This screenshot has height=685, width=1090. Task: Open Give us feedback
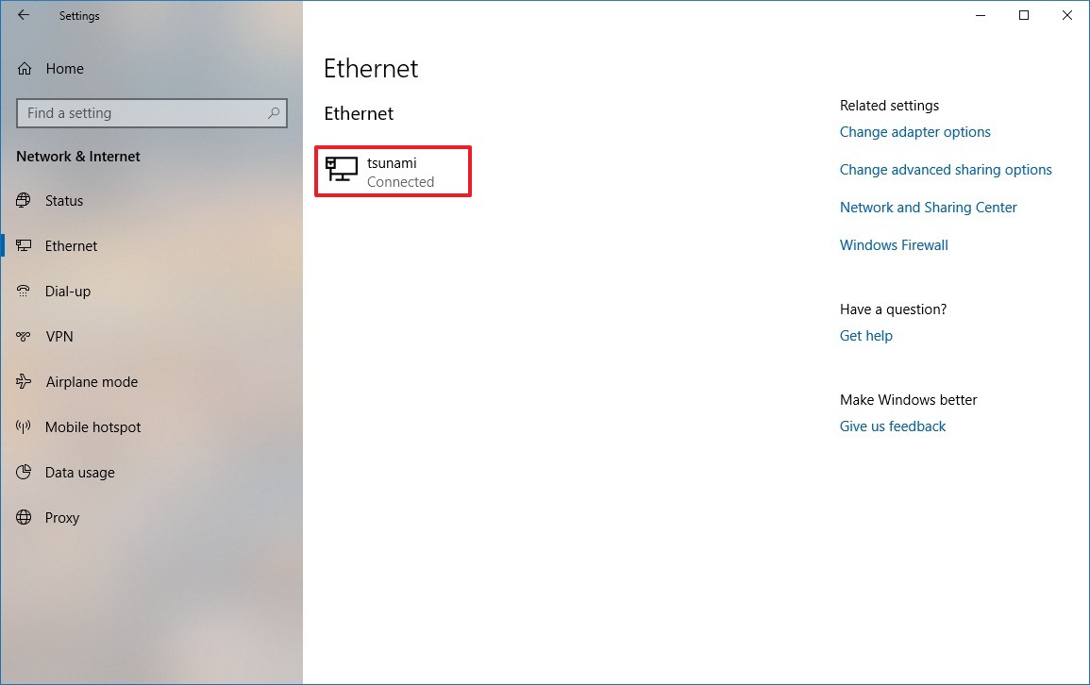click(x=892, y=426)
